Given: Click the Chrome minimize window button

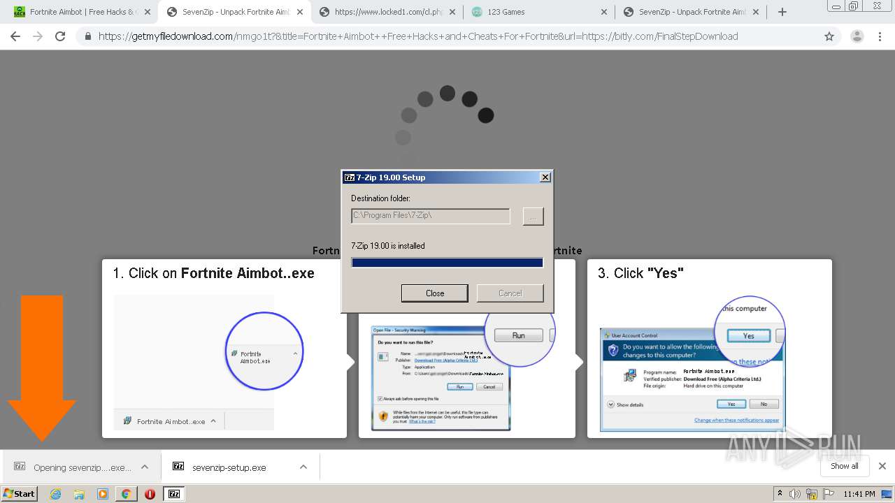Looking at the screenshot, I should (x=836, y=6).
